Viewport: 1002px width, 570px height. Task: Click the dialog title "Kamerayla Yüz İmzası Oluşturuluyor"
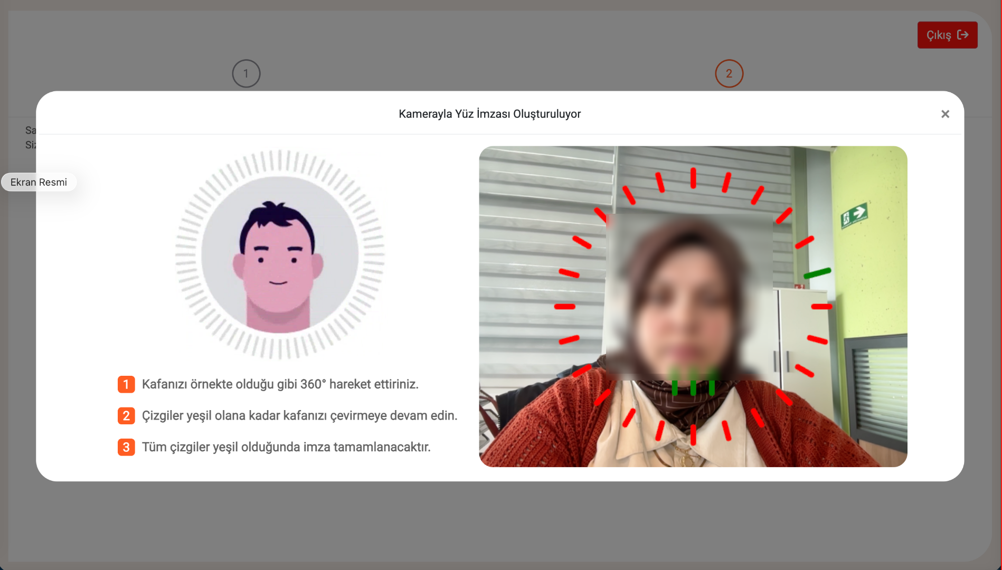point(489,114)
